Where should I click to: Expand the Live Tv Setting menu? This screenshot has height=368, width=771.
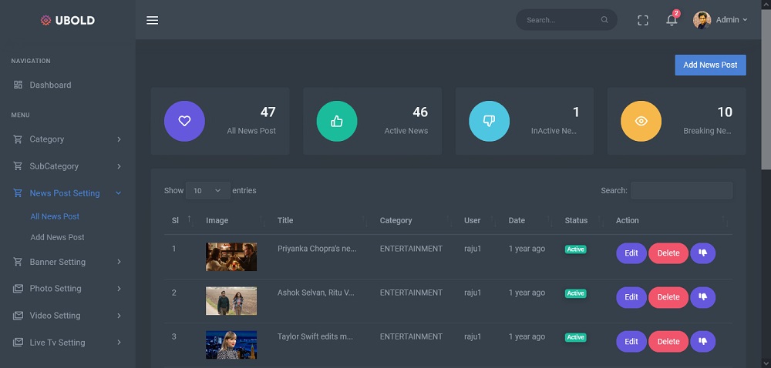(x=119, y=343)
